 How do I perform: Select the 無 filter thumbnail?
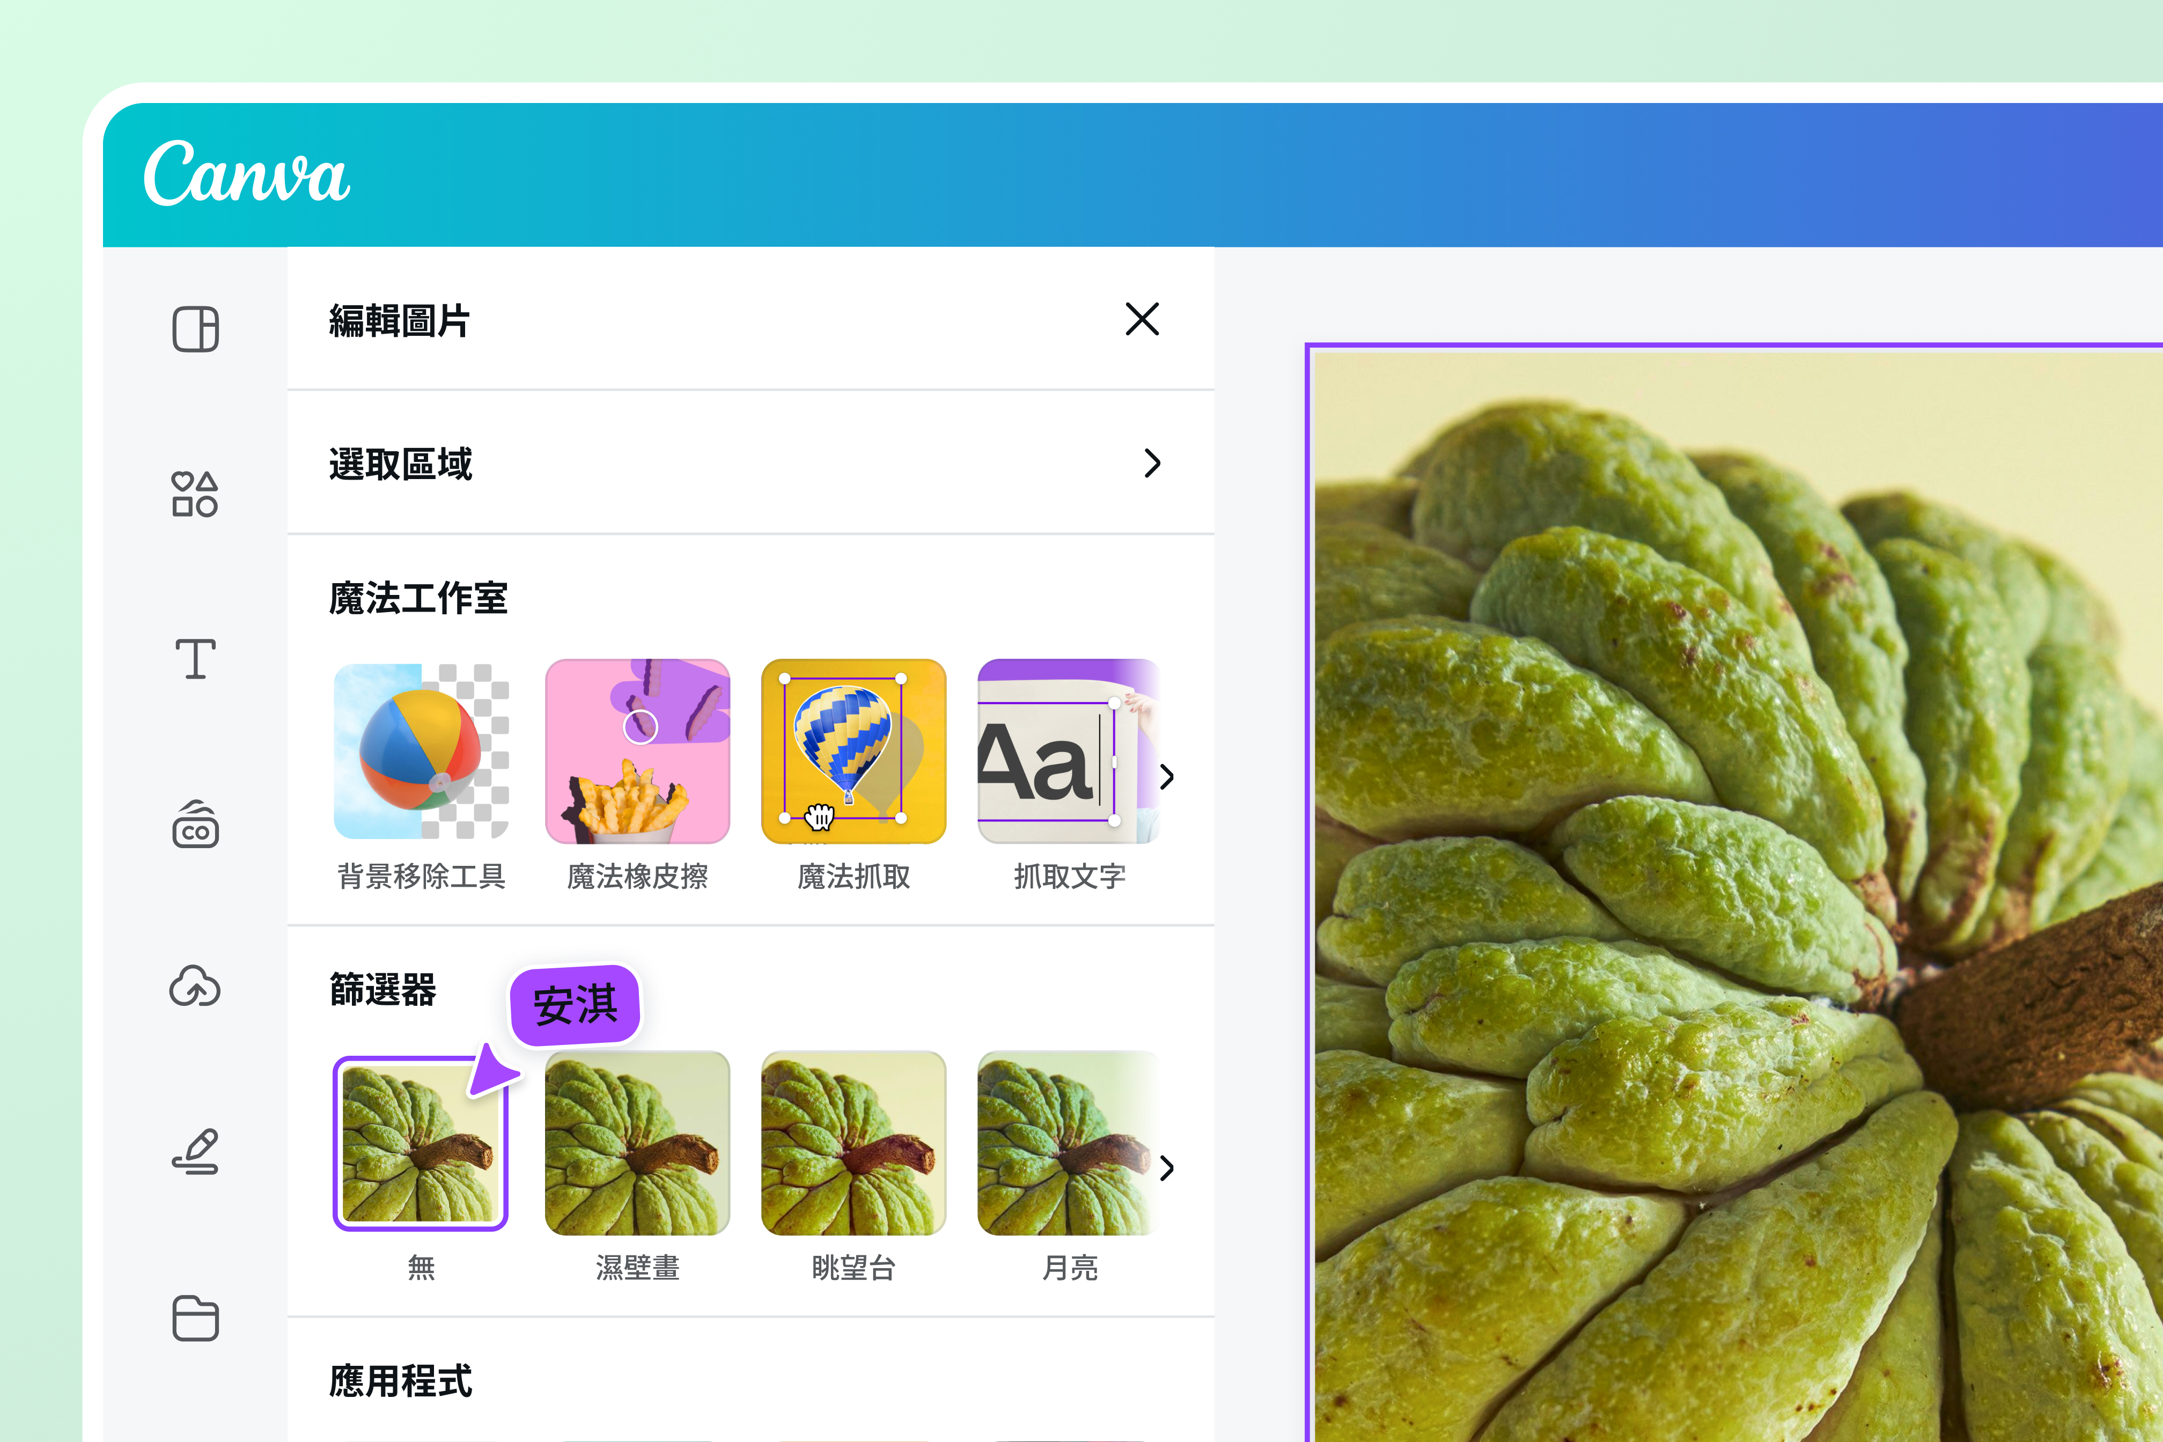[420, 1143]
